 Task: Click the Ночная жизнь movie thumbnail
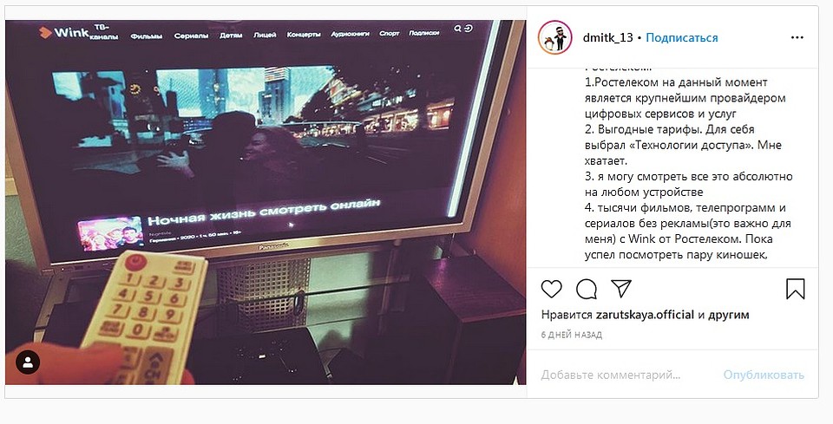[110, 232]
